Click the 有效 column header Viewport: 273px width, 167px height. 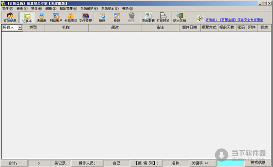pyautogui.click(x=264, y=27)
